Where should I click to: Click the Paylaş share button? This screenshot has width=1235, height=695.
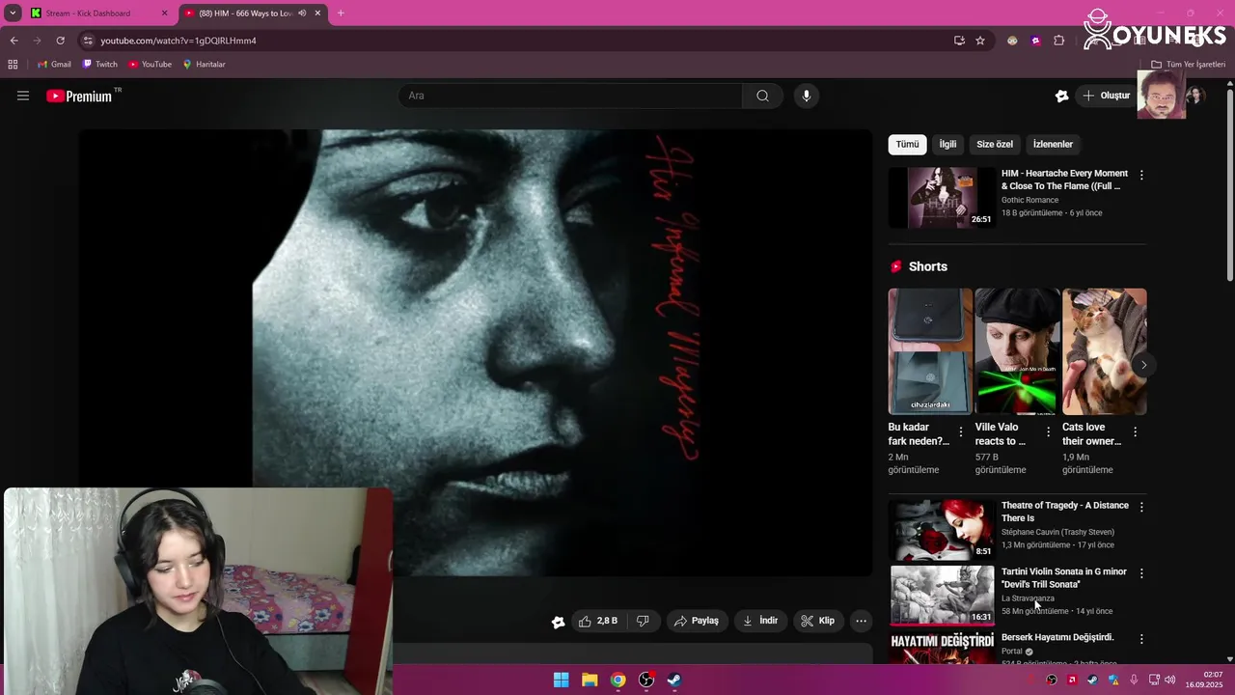tap(697, 621)
